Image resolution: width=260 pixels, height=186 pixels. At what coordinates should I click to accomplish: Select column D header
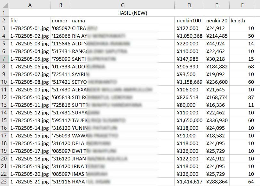click(189, 5)
